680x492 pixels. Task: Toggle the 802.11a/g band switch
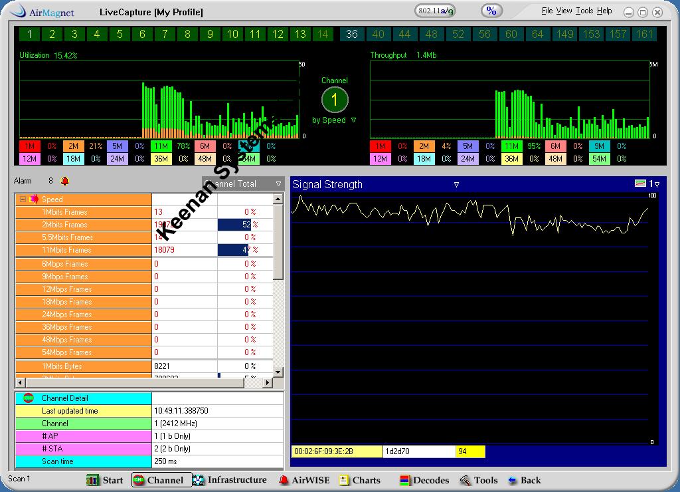click(x=436, y=11)
